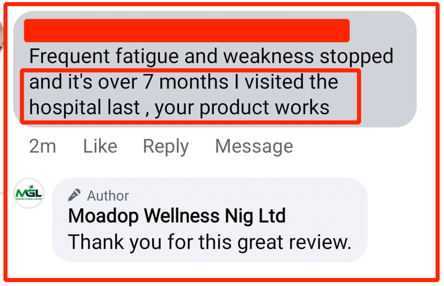
Task: Click the green MGL logo lettering
Action: coord(29,192)
